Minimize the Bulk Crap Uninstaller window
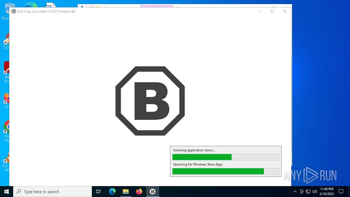This screenshot has height=197, width=350. tap(260, 11)
